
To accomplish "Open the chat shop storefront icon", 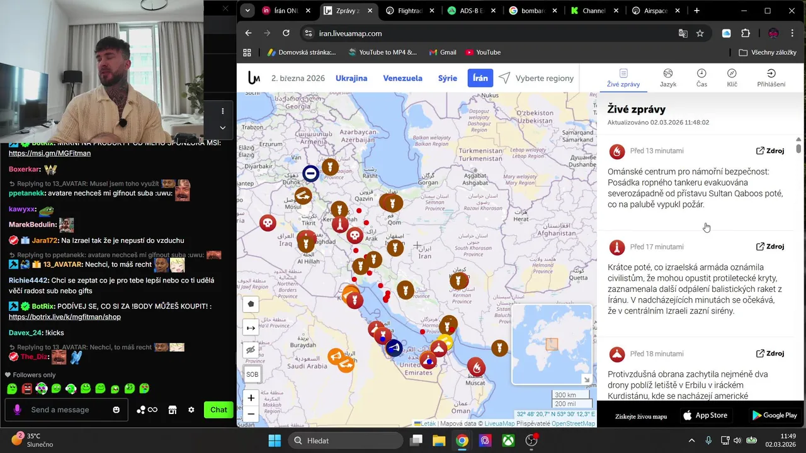I will pyautogui.click(x=173, y=410).
